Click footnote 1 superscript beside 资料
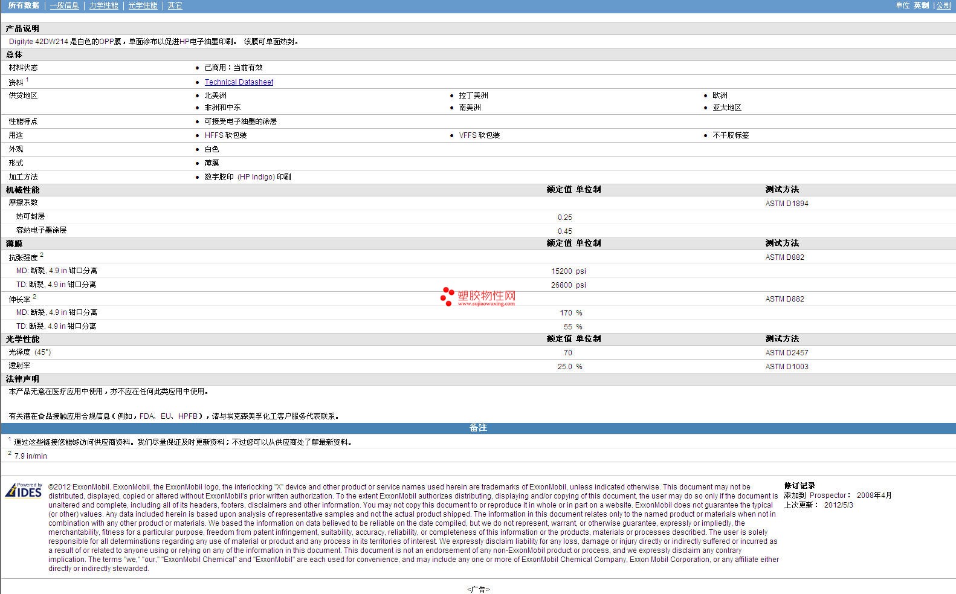Viewport: 956px width, 594px height. 27,80
